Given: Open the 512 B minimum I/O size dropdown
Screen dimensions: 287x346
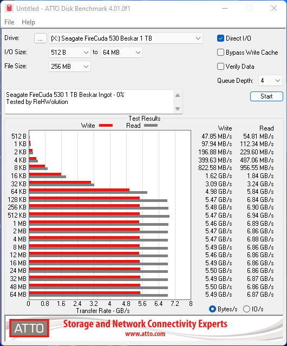Looking at the screenshot, I should pos(70,53).
